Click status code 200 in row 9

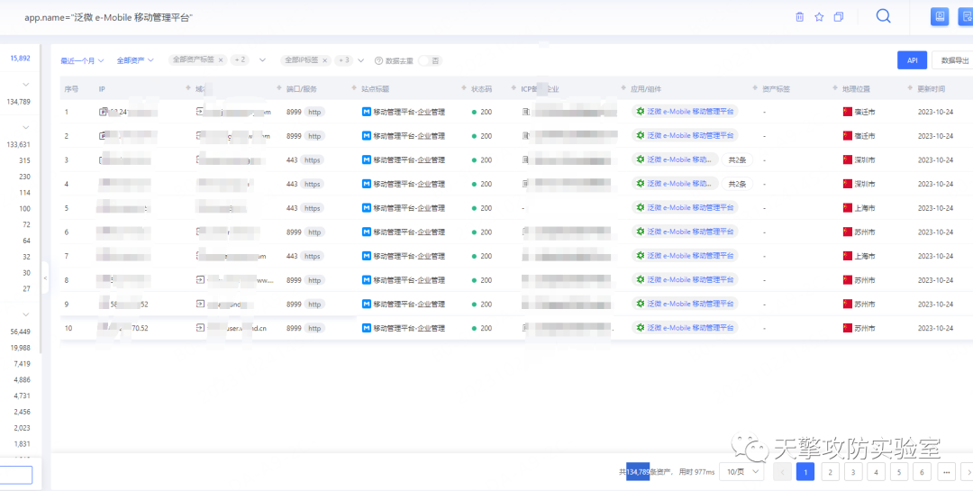(x=486, y=305)
